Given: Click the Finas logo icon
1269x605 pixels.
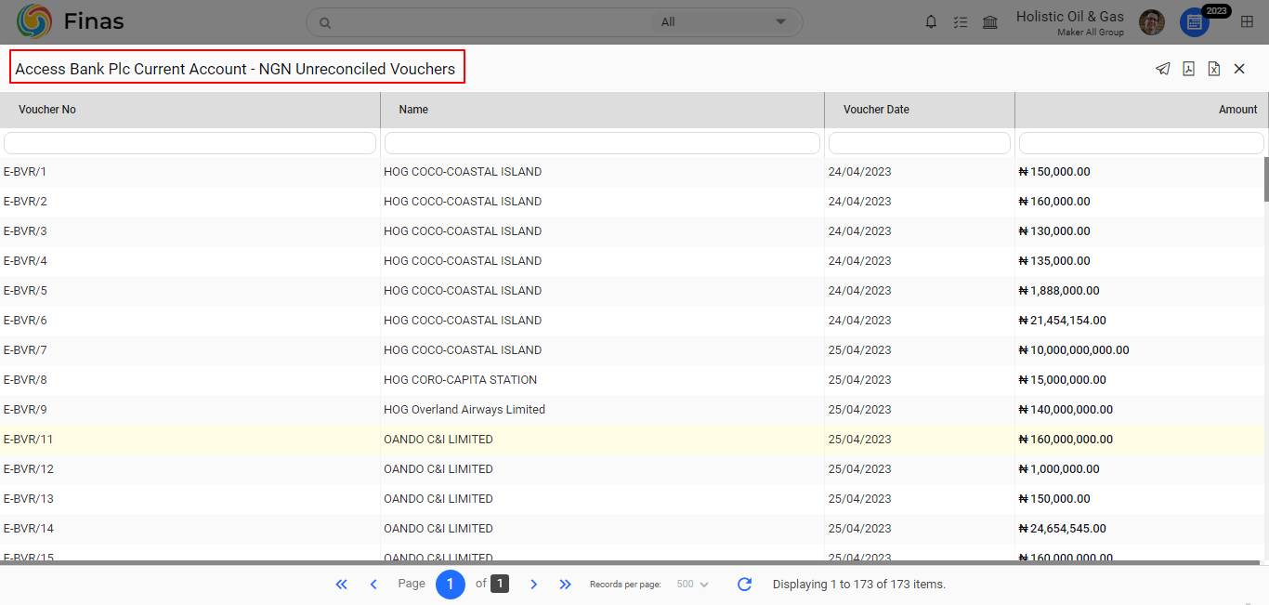Looking at the screenshot, I should point(34,21).
